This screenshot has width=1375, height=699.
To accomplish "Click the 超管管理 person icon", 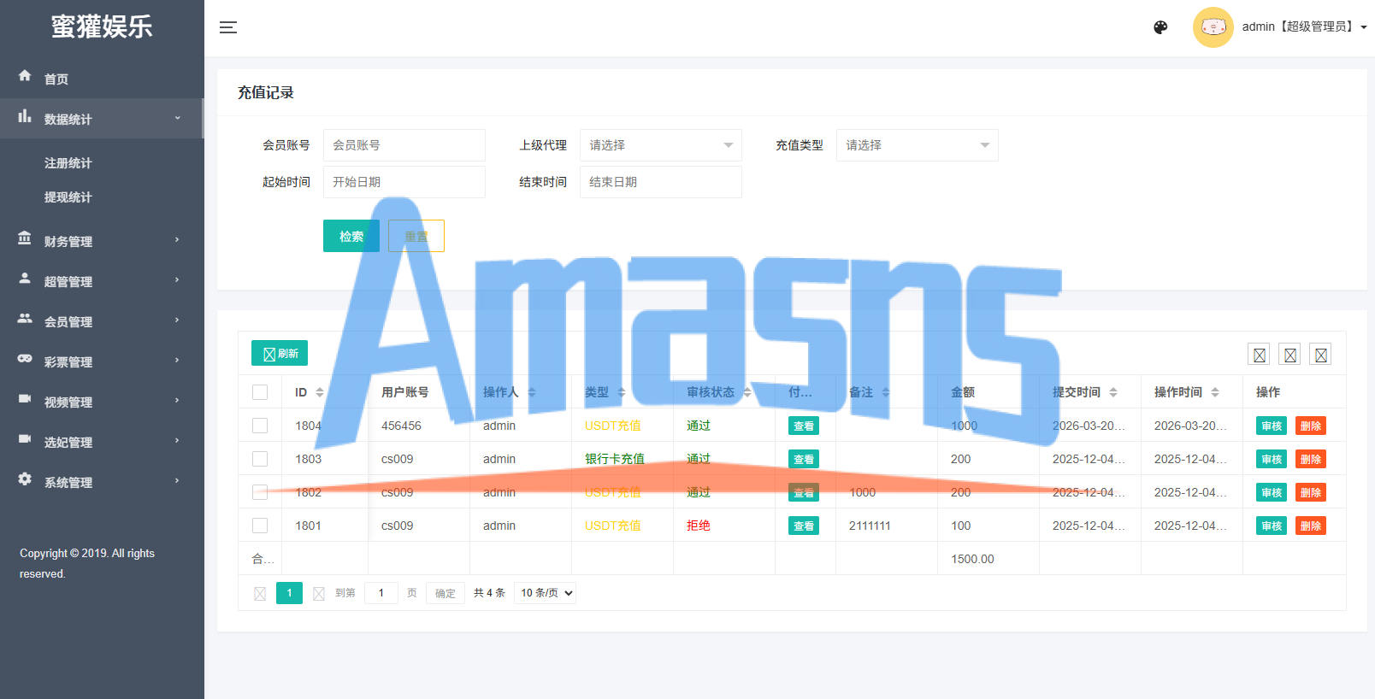I will tap(25, 279).
